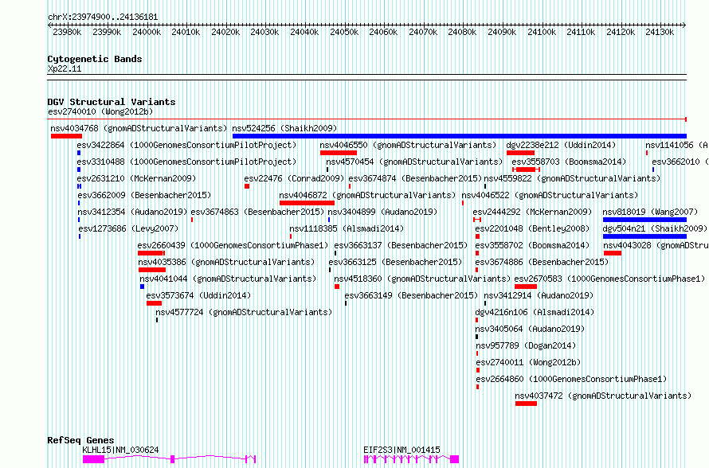Click nsv3405064 Audano2019 label
The image size is (709, 468).
531,329
